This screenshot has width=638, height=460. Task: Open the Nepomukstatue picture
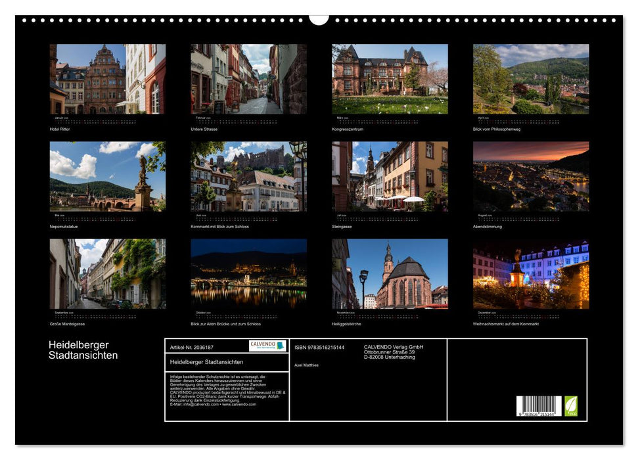coord(108,176)
